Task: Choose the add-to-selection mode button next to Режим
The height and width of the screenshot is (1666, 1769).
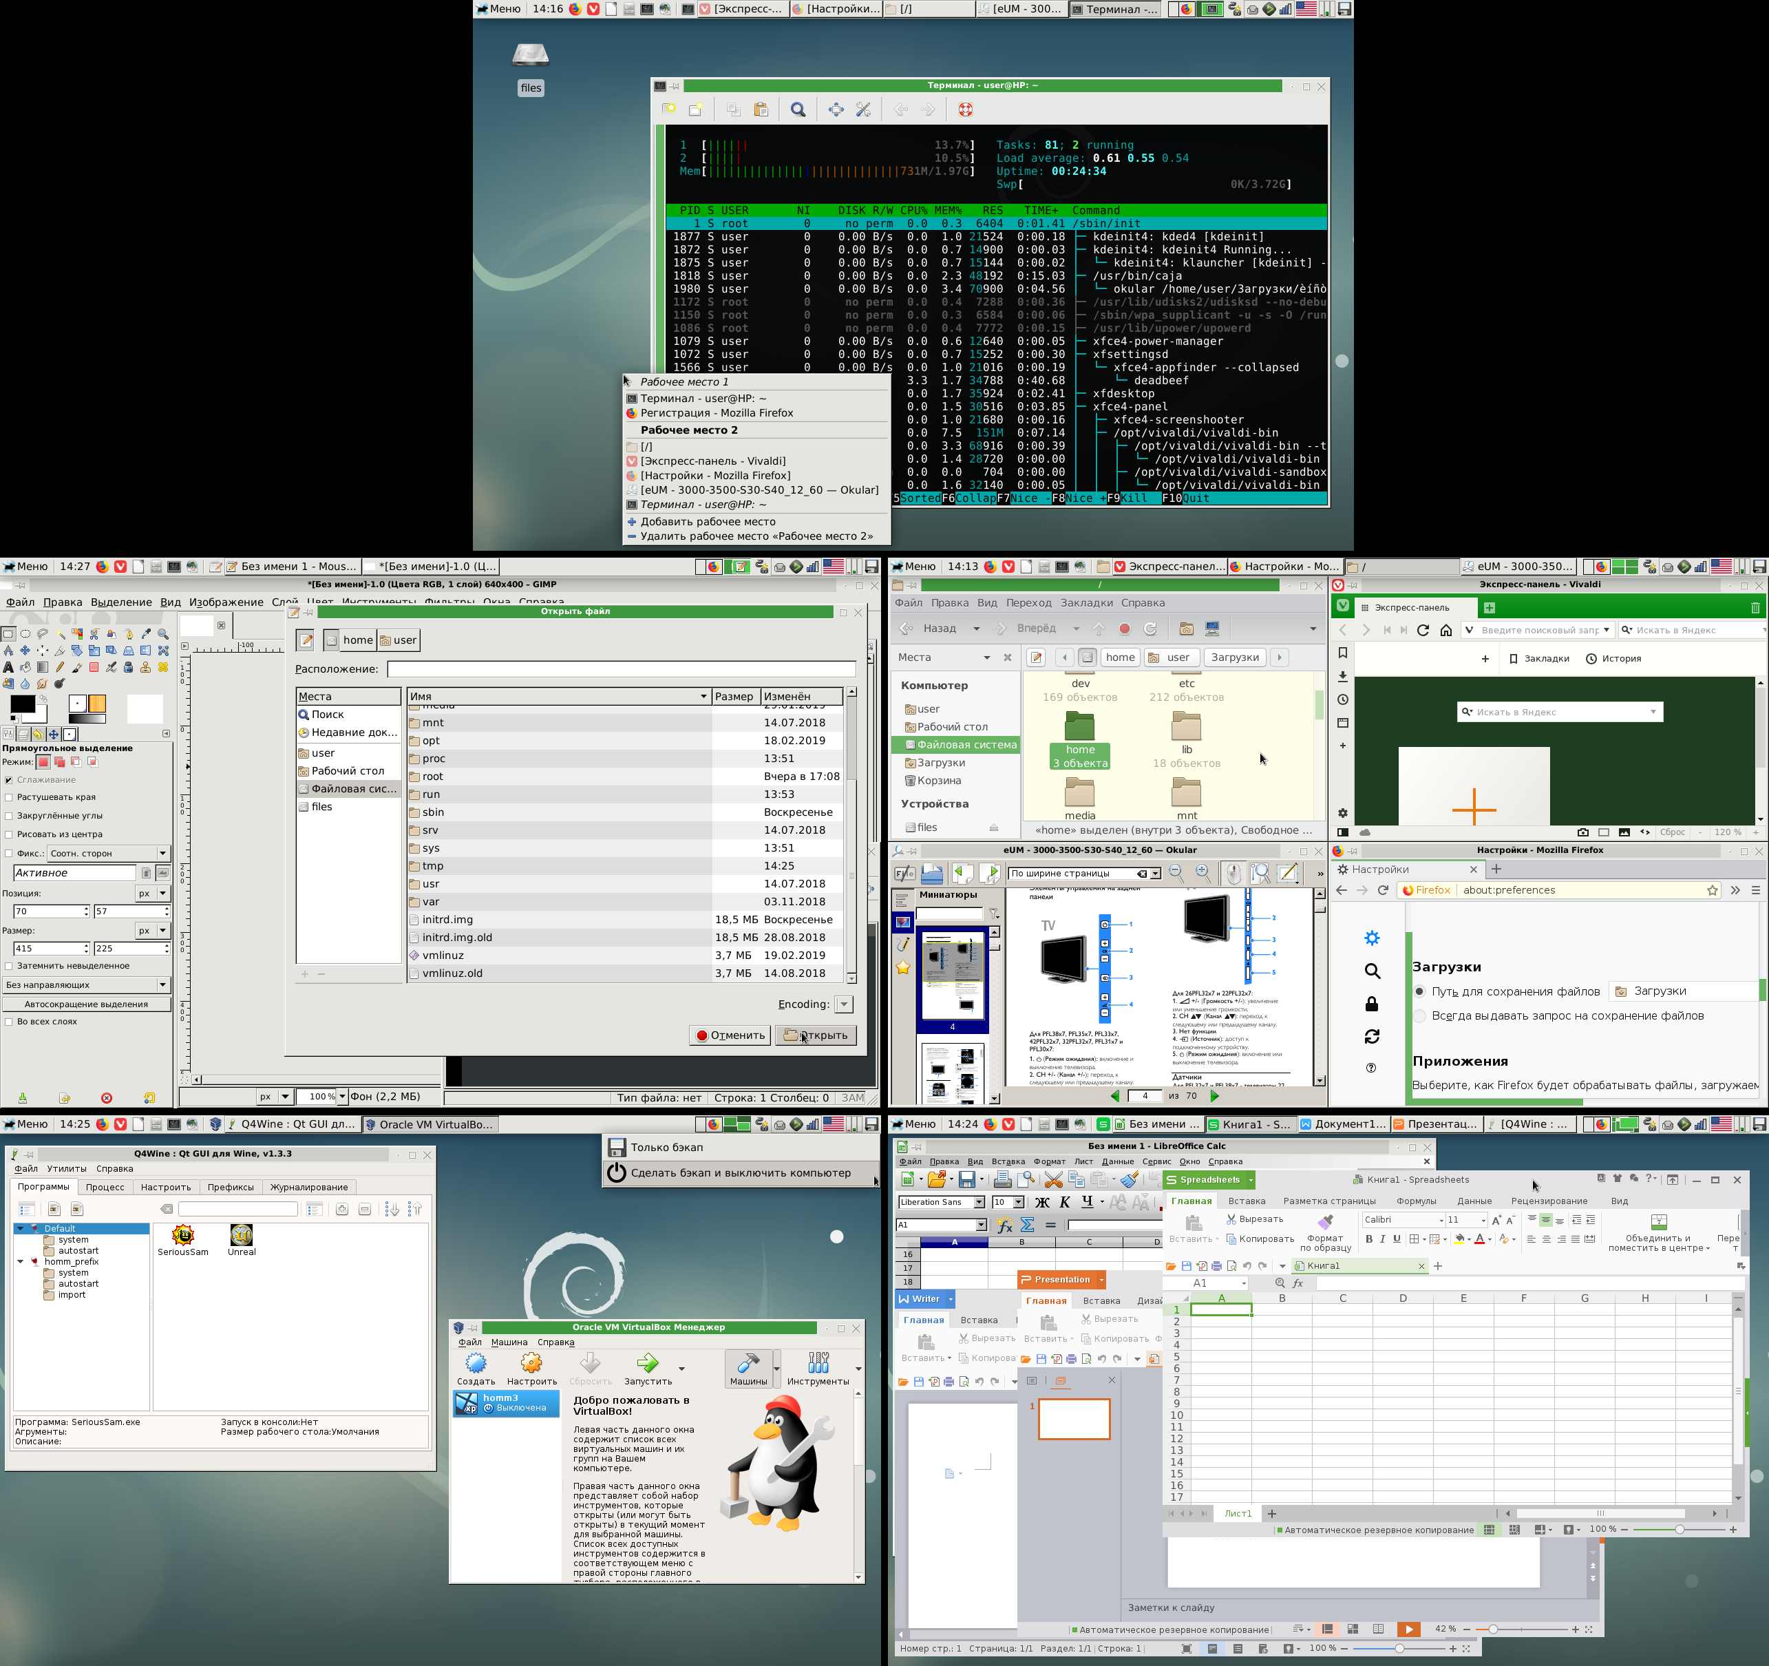Action: [x=60, y=762]
